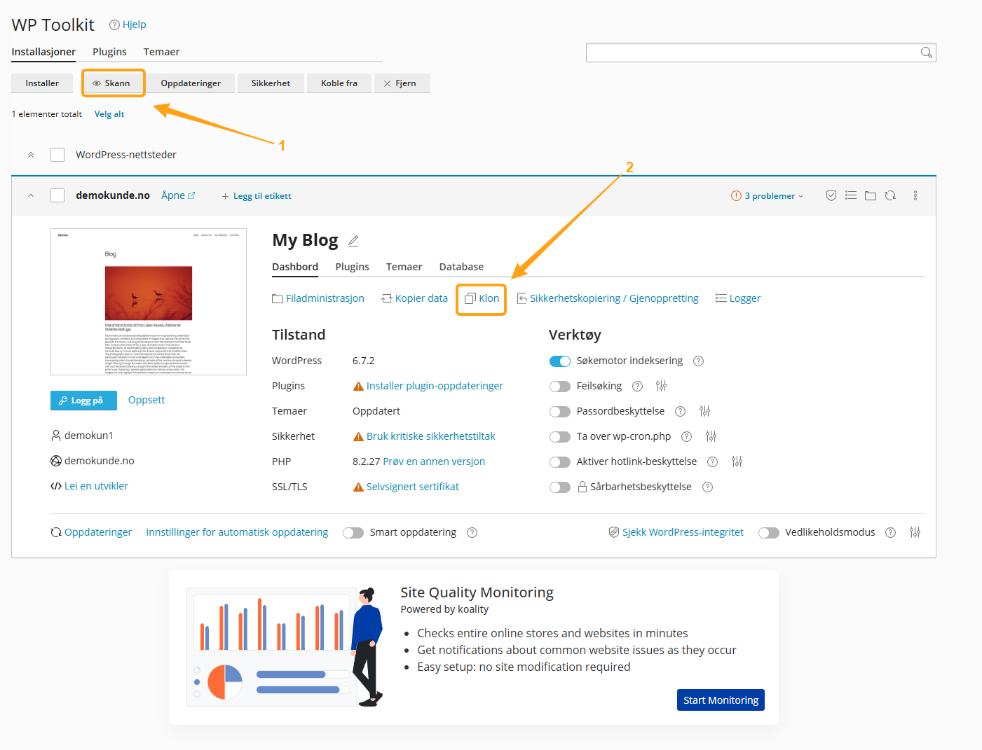The image size is (982, 750).
Task: Click the refresh icon in demokunde.no row
Action: click(890, 195)
